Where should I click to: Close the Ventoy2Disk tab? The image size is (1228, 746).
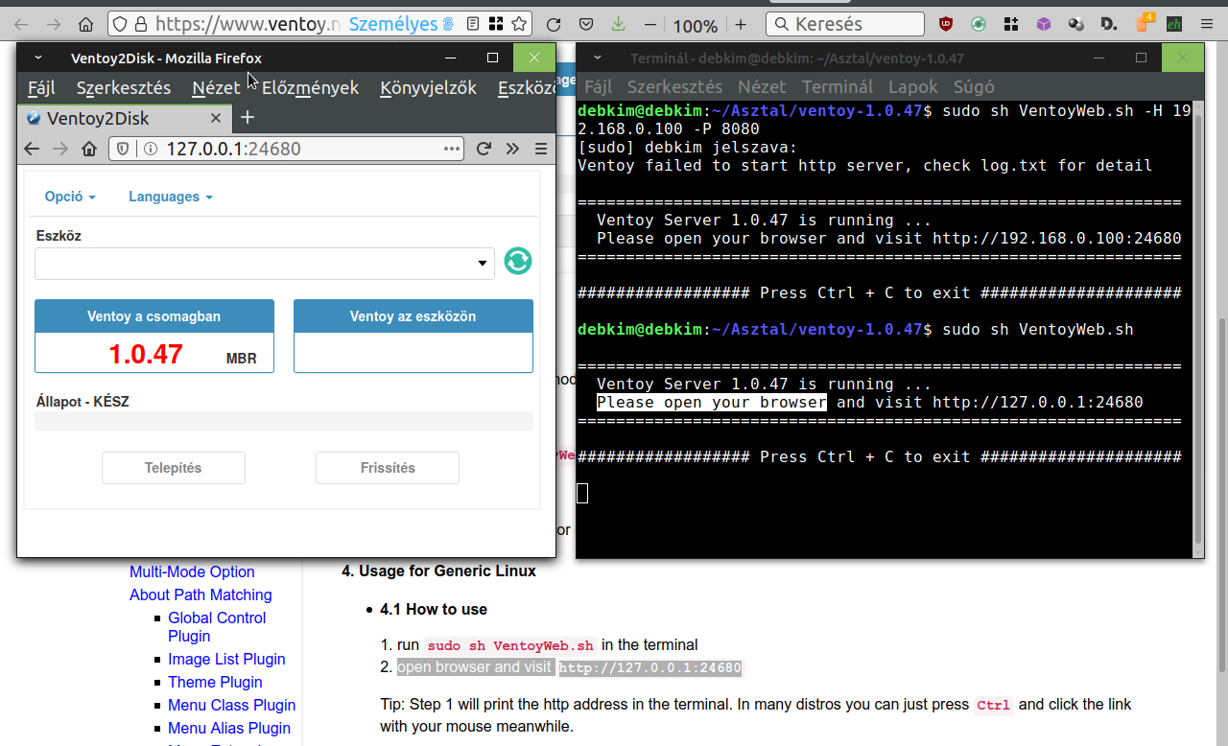[216, 118]
